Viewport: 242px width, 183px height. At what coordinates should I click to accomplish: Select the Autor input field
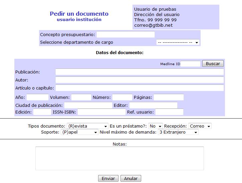[139, 80]
